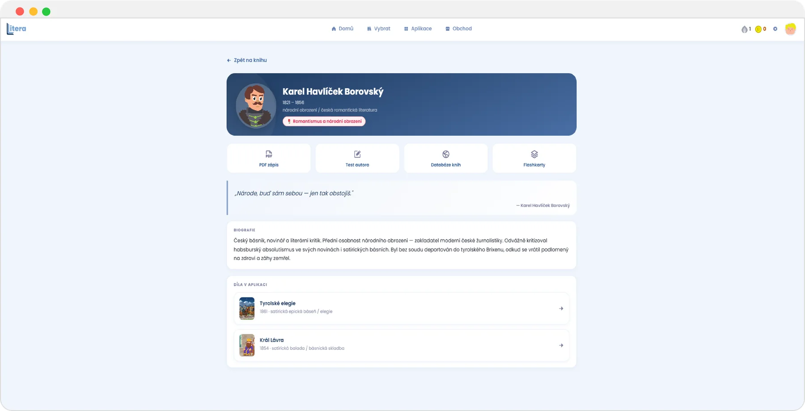Image resolution: width=805 pixels, height=411 pixels.
Task: Click the yellow coin icon
Action: point(758,29)
